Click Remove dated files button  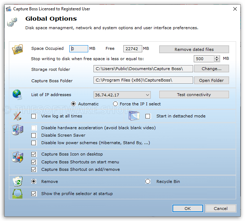pos(194,49)
